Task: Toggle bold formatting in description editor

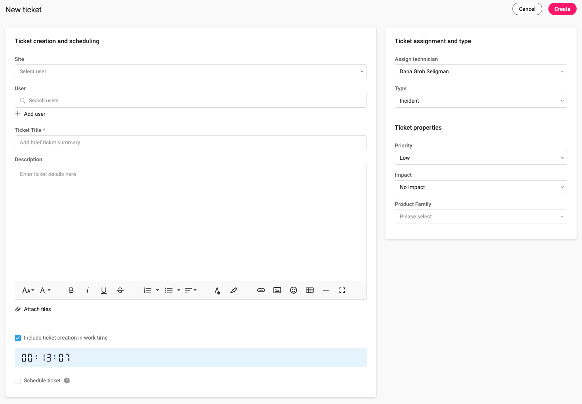Action: 71,290
